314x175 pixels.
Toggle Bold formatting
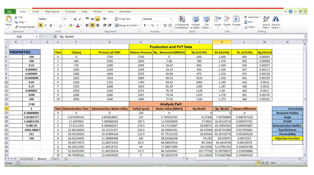point(41,25)
